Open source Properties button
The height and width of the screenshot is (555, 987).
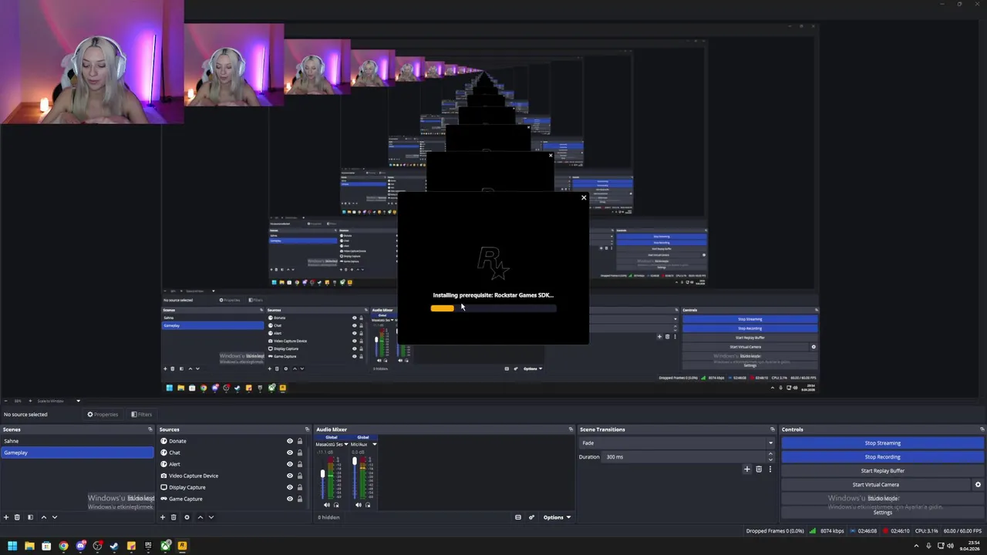tap(103, 415)
